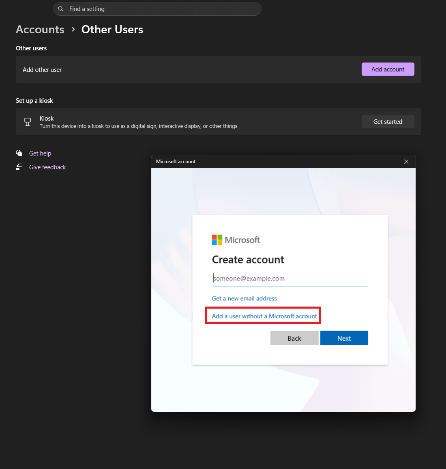Click the Kiosk description text

[x=138, y=126]
